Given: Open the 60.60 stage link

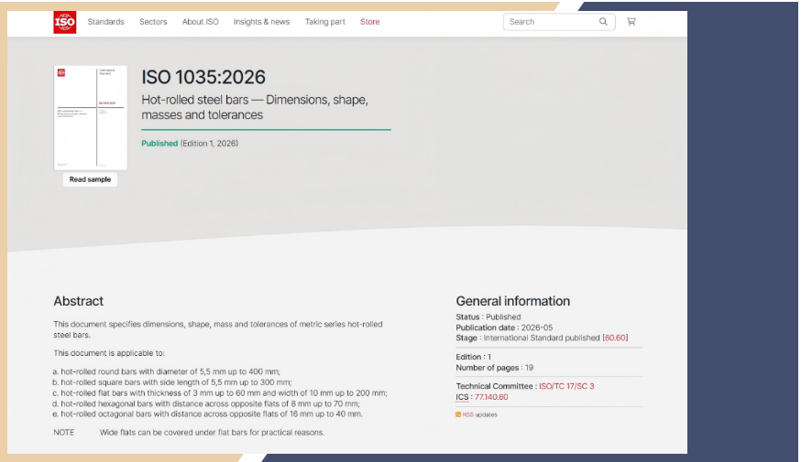Looking at the screenshot, I should coord(615,338).
